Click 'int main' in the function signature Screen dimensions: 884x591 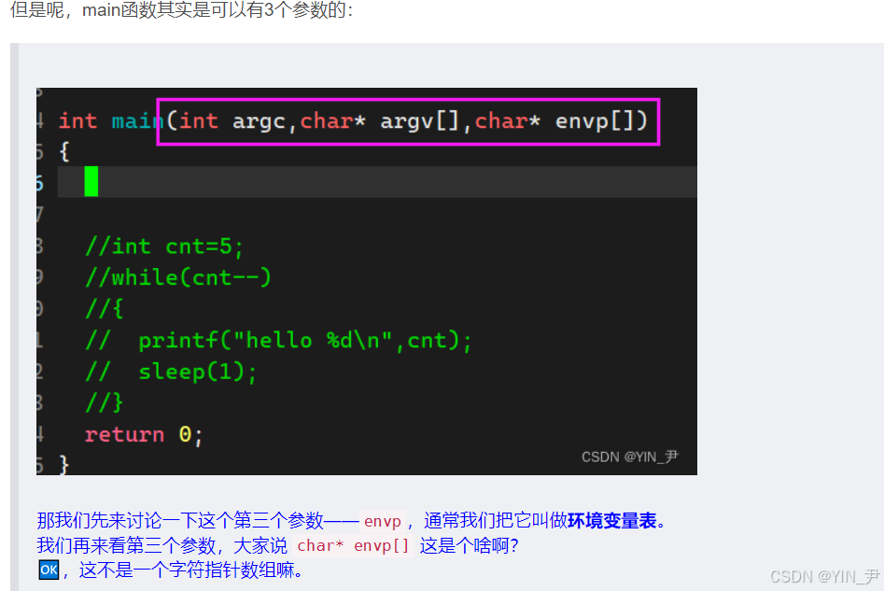coord(110,120)
